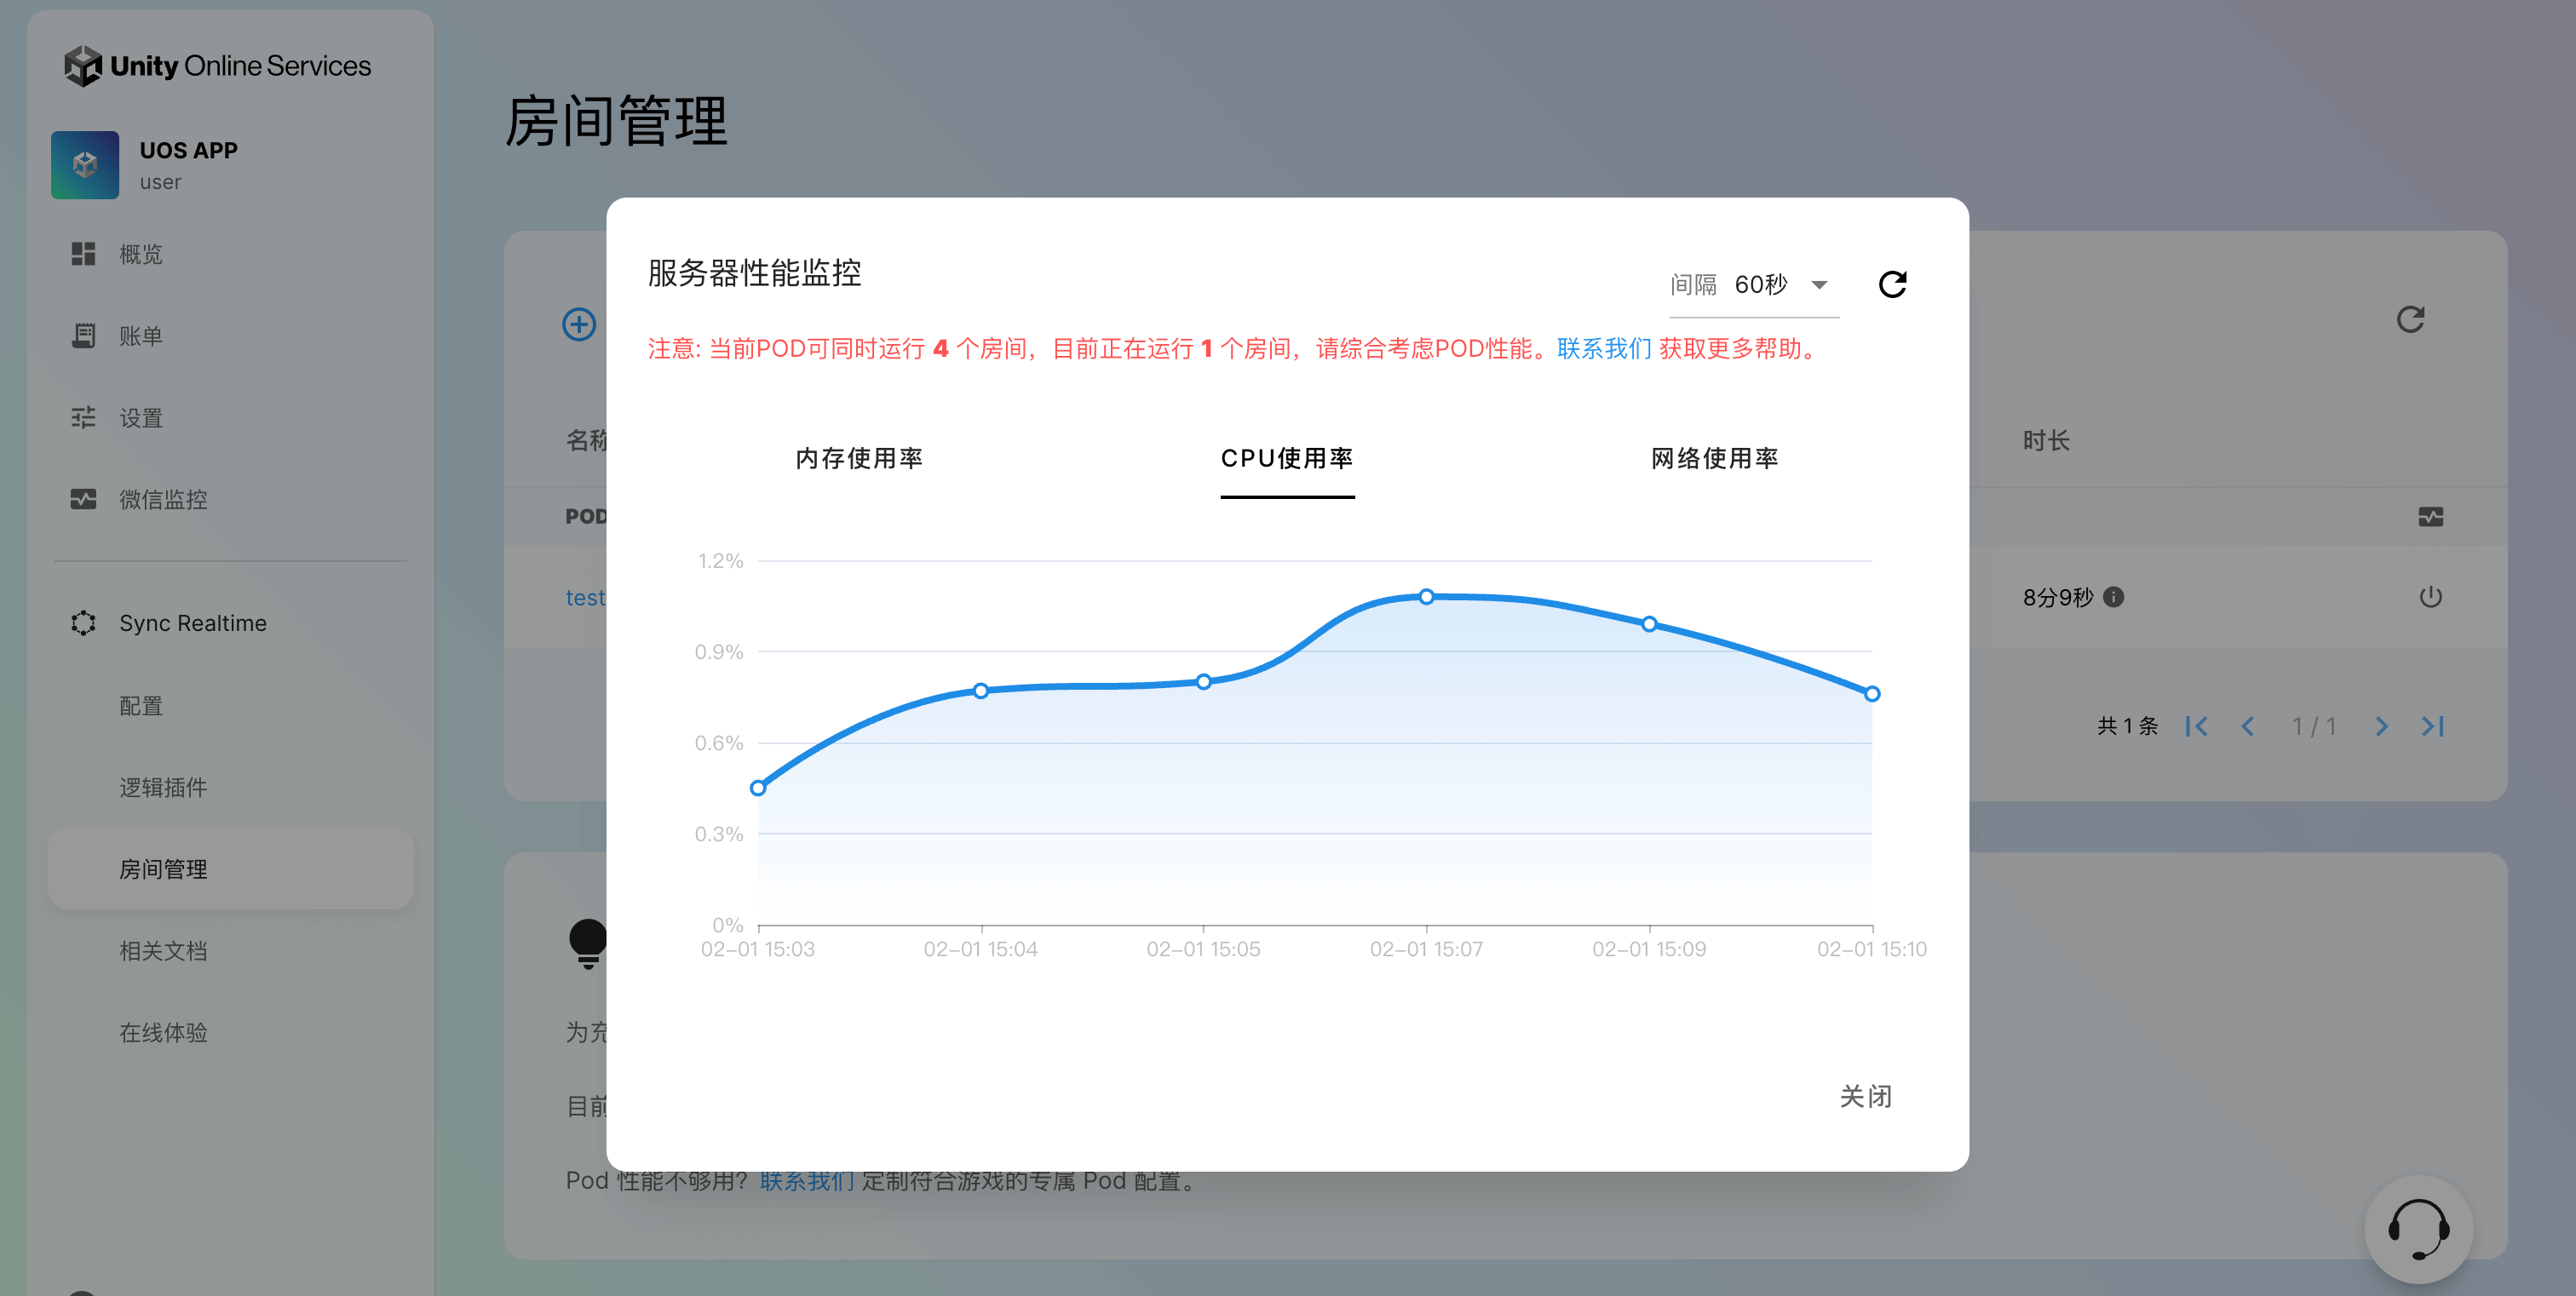Refresh the room list table
The height and width of the screenshot is (1296, 2576).
tap(2410, 320)
